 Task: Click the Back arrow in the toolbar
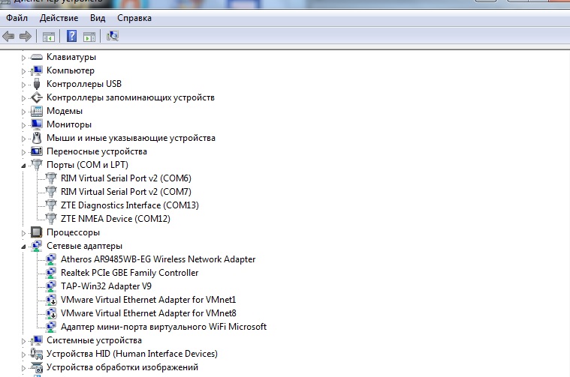pos(9,36)
